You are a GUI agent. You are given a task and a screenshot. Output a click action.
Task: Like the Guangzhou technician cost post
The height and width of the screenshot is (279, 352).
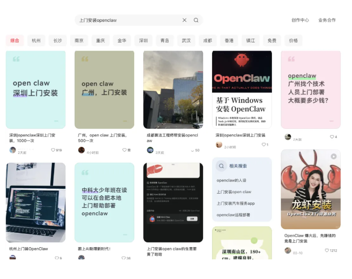pyautogui.click(x=332, y=137)
